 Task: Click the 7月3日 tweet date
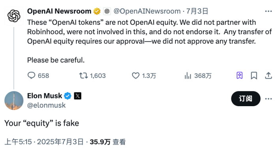[x=197, y=11]
